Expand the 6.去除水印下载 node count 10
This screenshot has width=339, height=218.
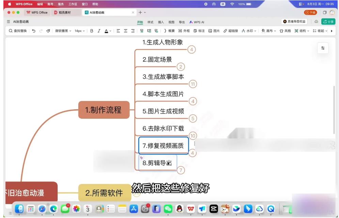pyautogui.click(x=193, y=136)
